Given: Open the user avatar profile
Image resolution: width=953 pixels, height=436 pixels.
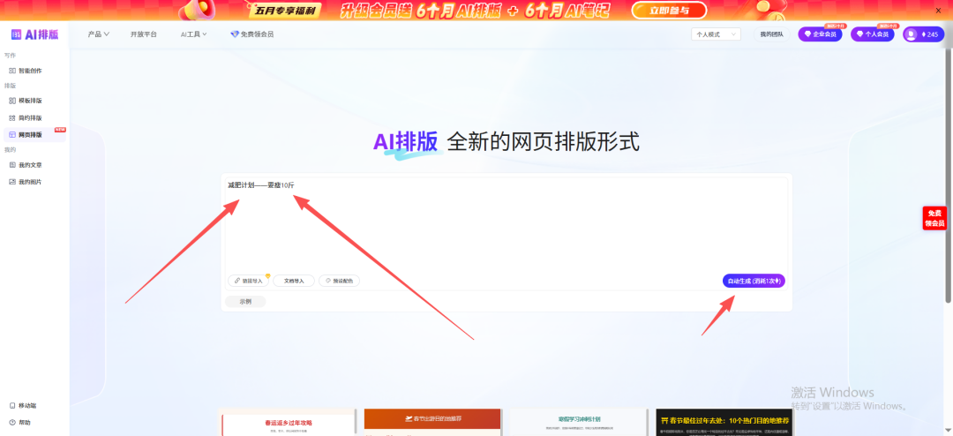Looking at the screenshot, I should click(x=911, y=34).
